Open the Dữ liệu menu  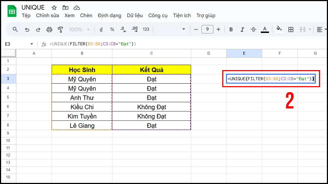tap(135, 16)
